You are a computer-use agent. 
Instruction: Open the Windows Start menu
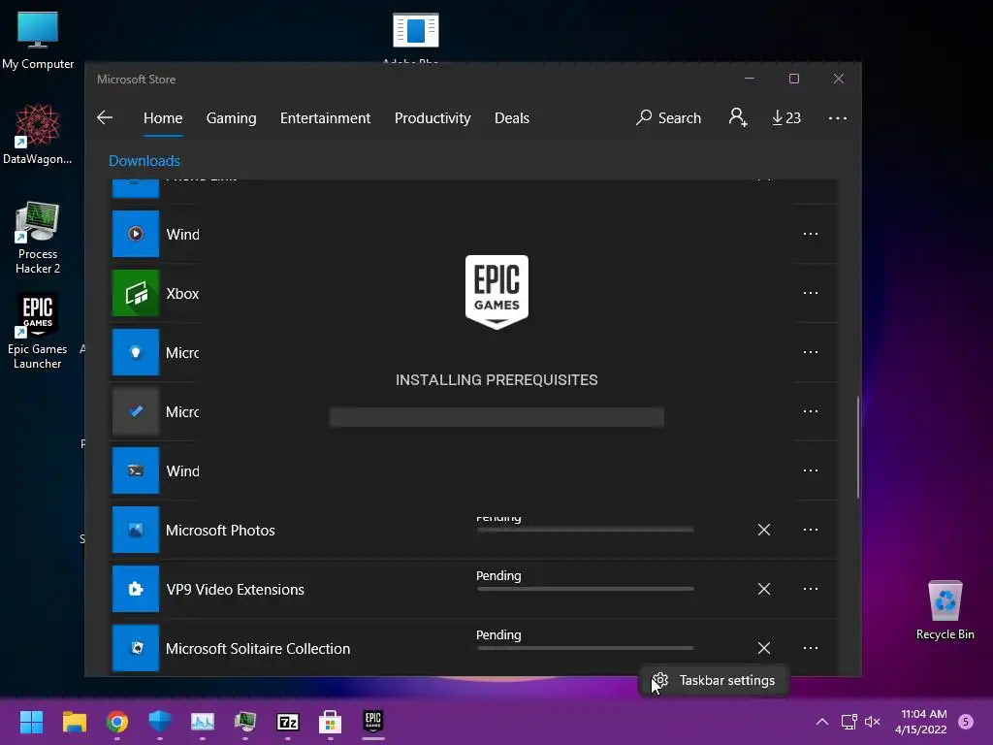coord(31,722)
